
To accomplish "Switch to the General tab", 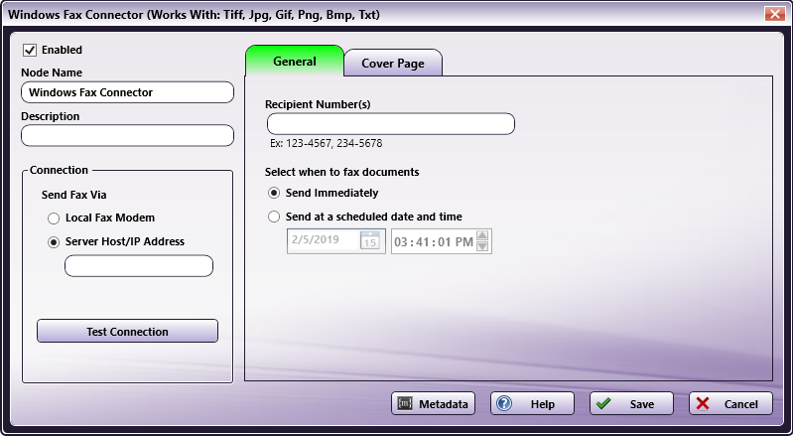I will 295,61.
